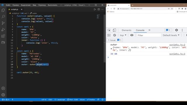Open the Extensions puzzle icon in Chrome
This screenshot has width=187, height=105.
click(x=182, y=9)
